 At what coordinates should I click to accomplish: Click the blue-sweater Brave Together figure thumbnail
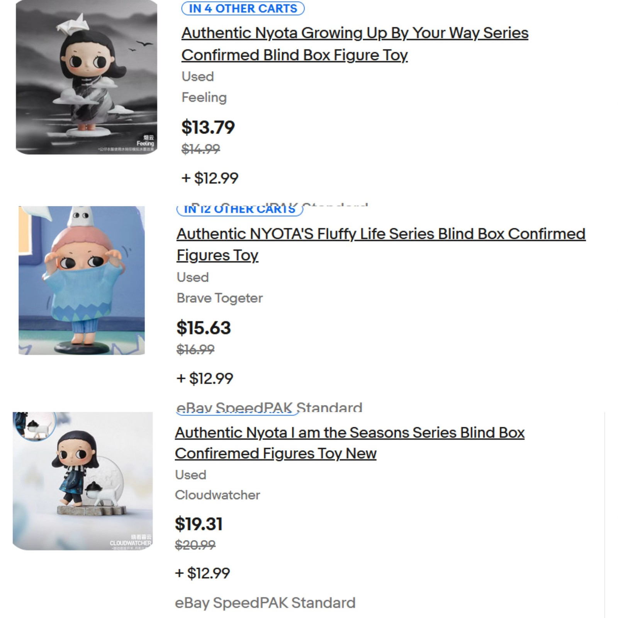82,280
